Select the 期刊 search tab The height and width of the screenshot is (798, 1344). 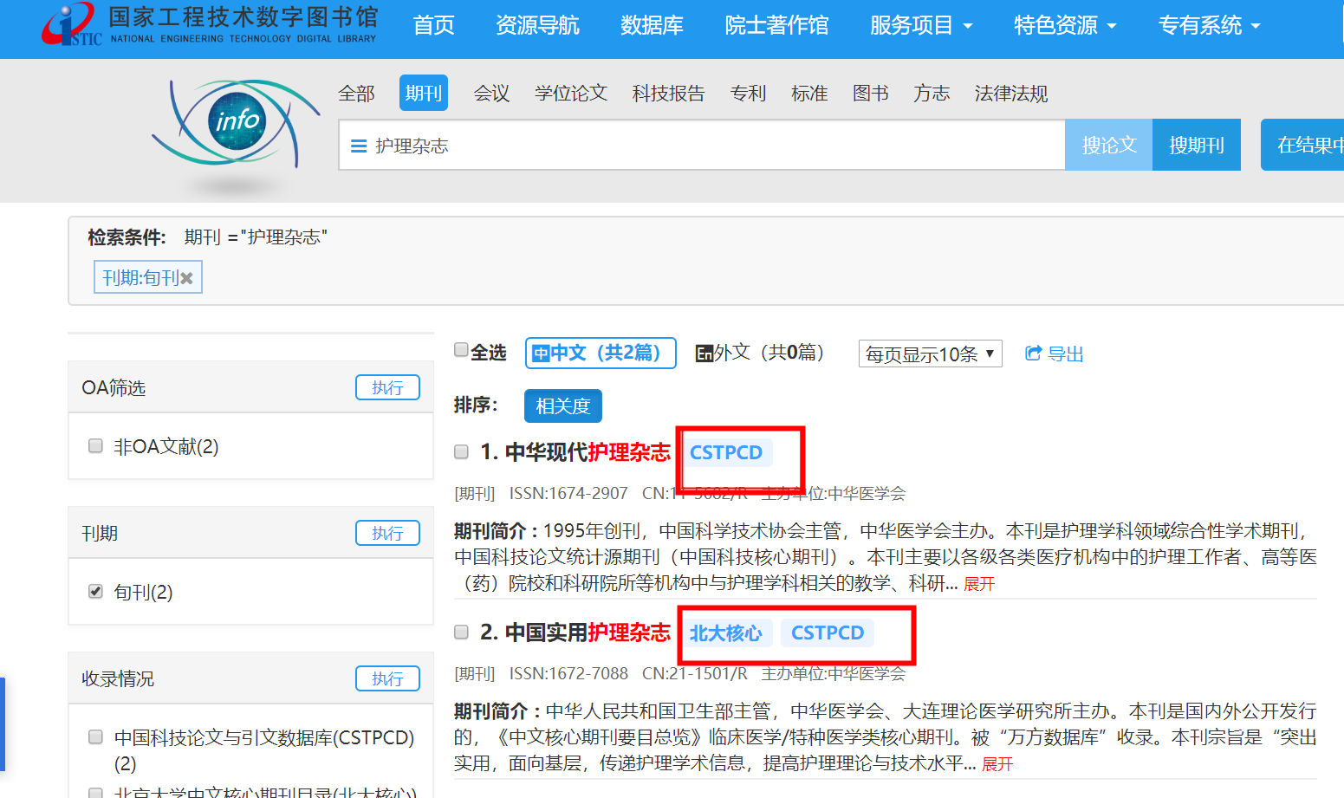[x=424, y=93]
